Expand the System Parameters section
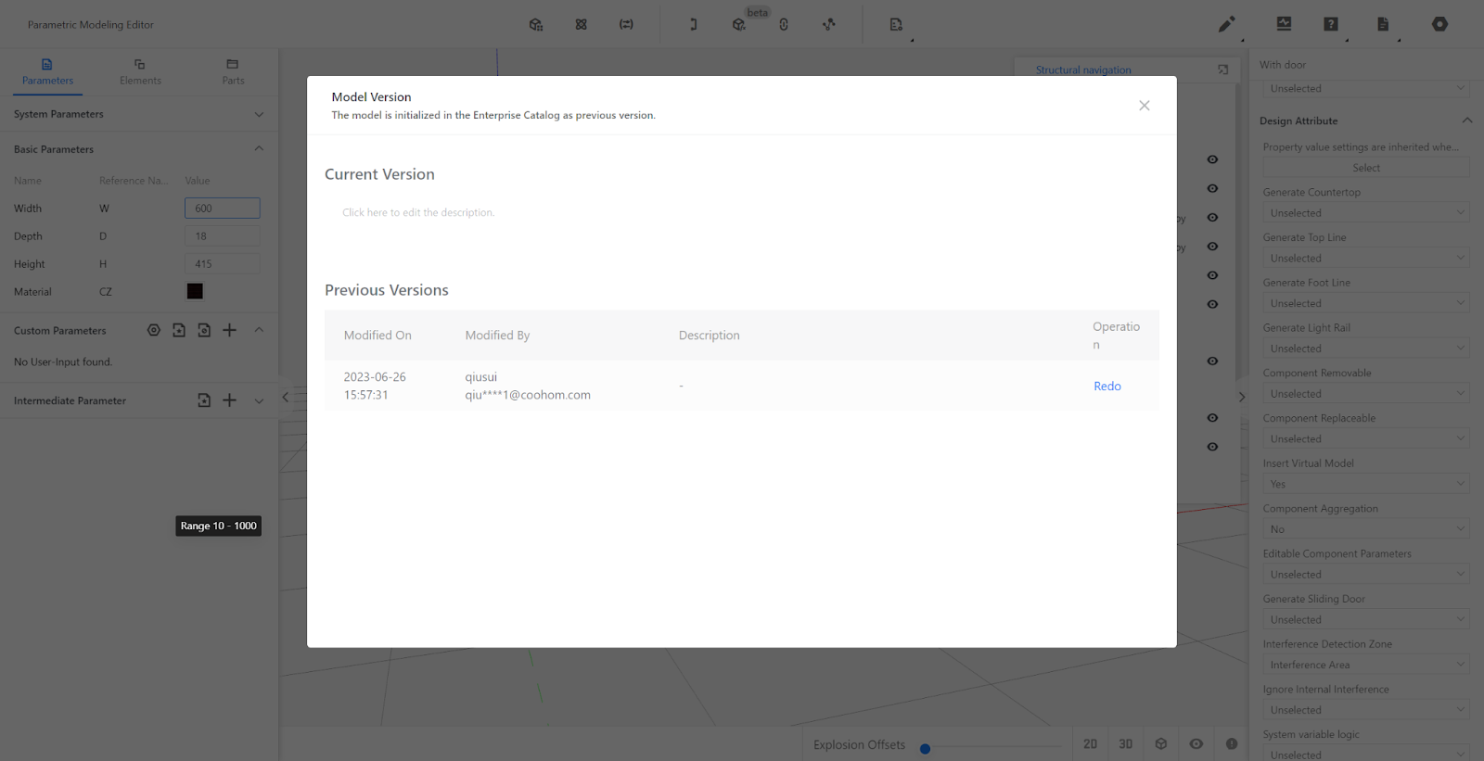 (x=259, y=114)
